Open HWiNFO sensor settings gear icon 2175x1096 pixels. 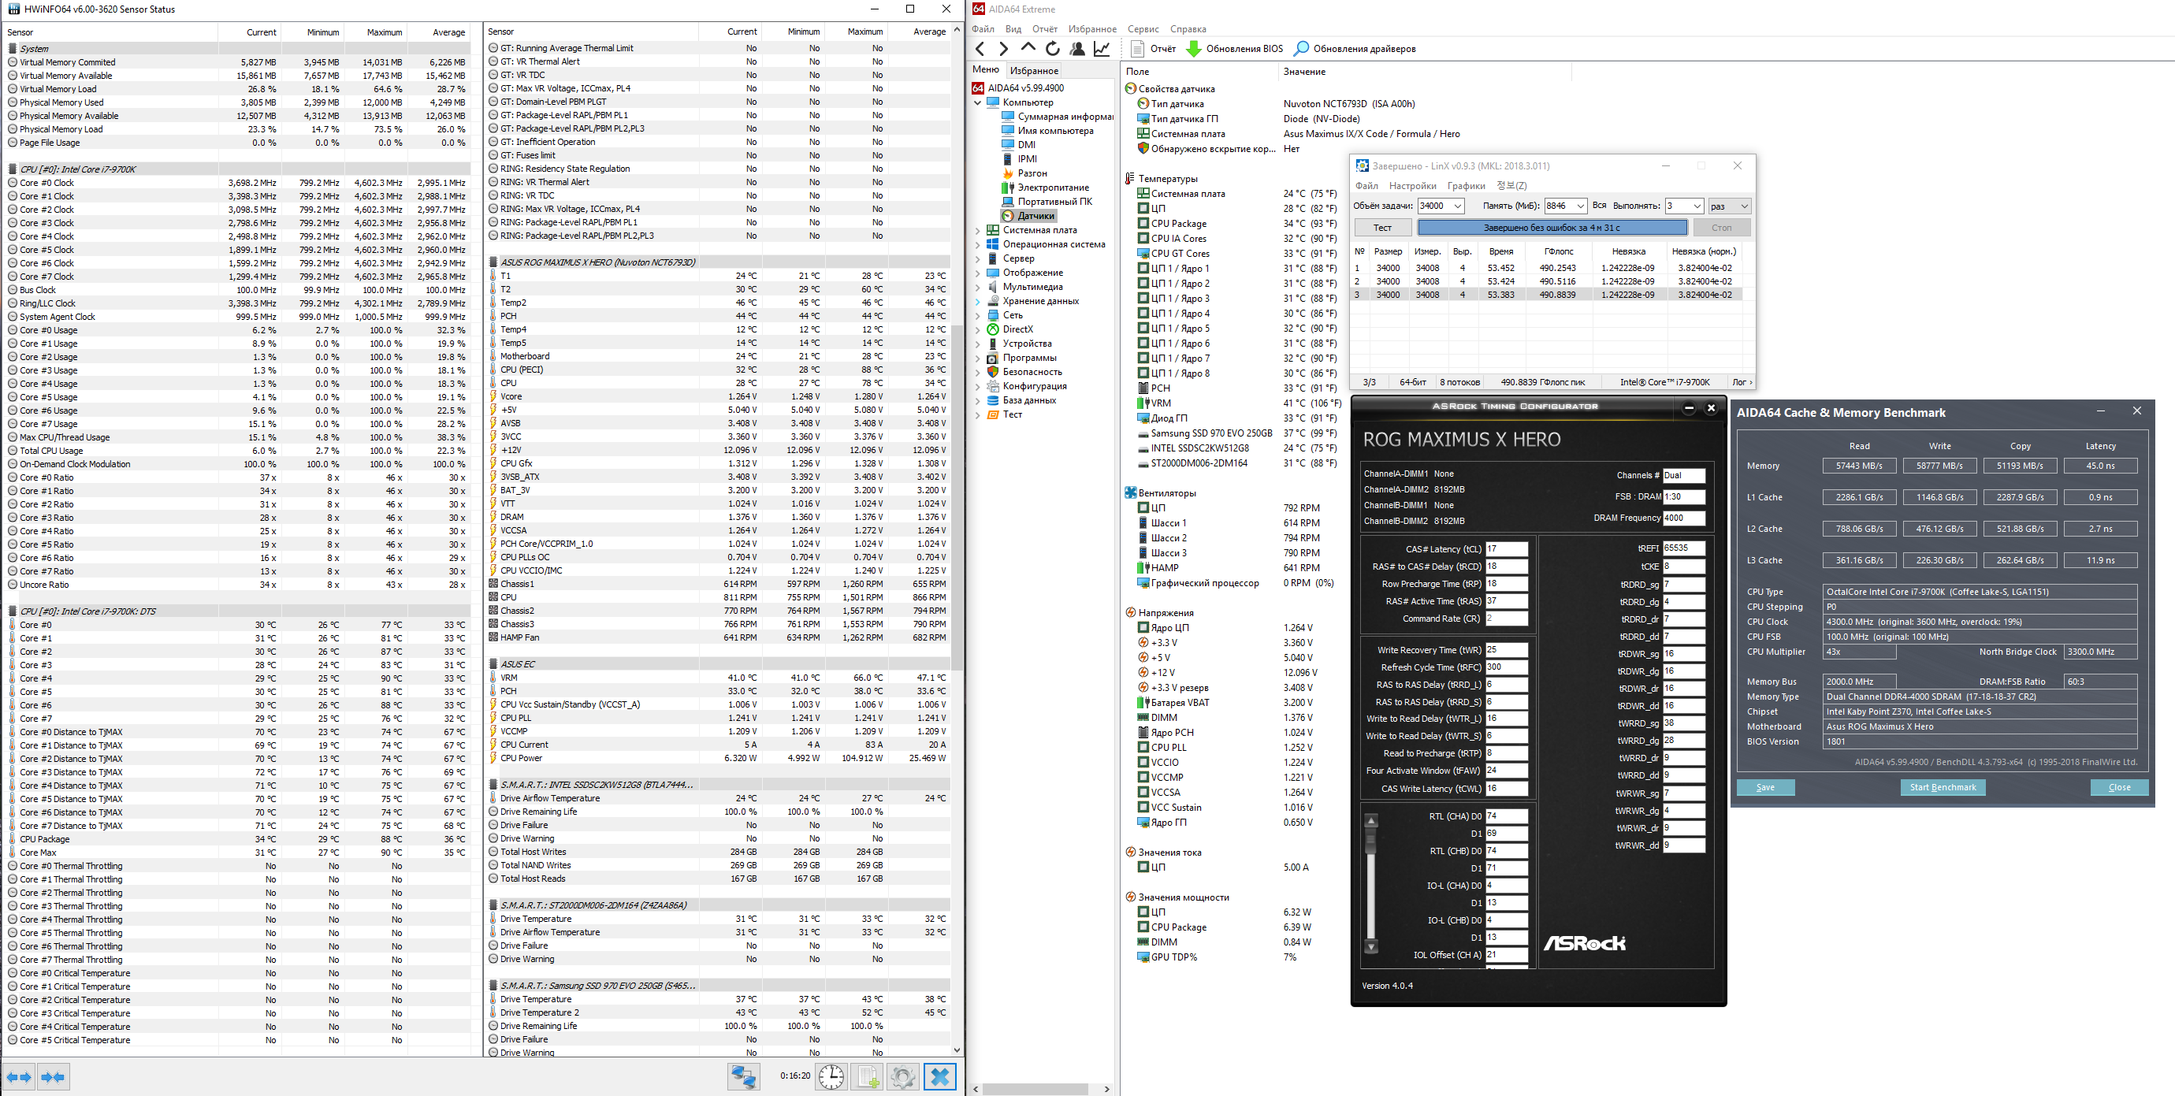click(x=902, y=1076)
